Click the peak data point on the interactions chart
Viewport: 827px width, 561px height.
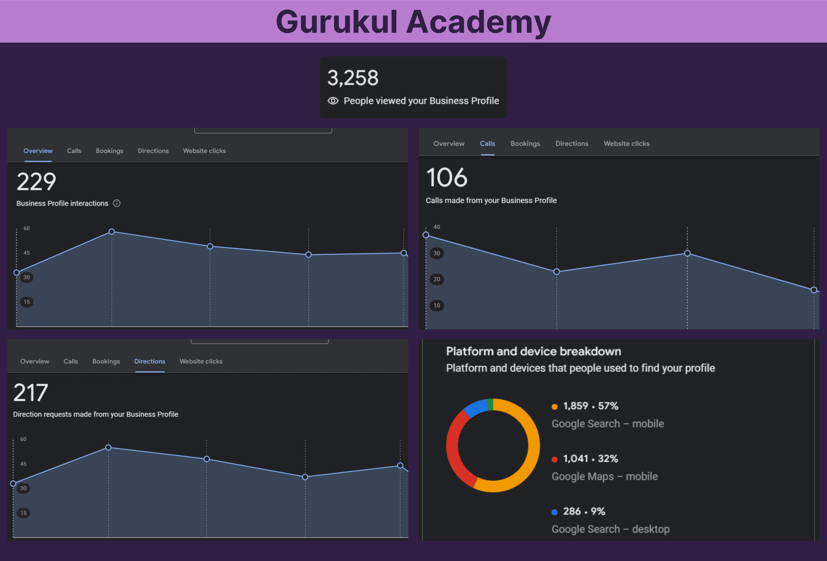[x=112, y=232]
